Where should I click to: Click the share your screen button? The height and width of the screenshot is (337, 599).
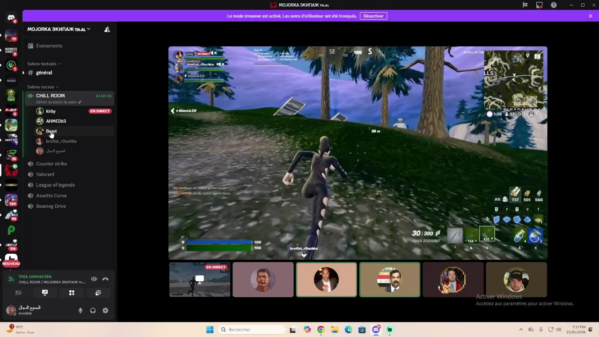(45, 293)
